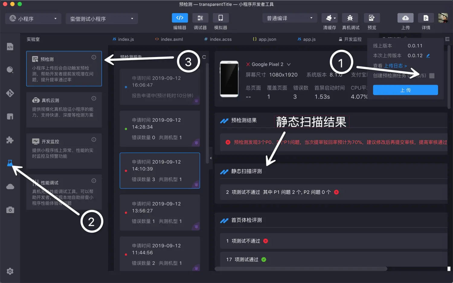Open the cloud services sidebar icon
This screenshot has width=453, height=283.
coord(10,187)
